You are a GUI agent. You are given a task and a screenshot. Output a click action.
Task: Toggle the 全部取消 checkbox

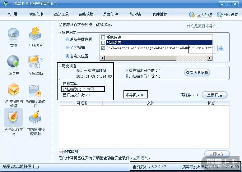tap(61, 152)
